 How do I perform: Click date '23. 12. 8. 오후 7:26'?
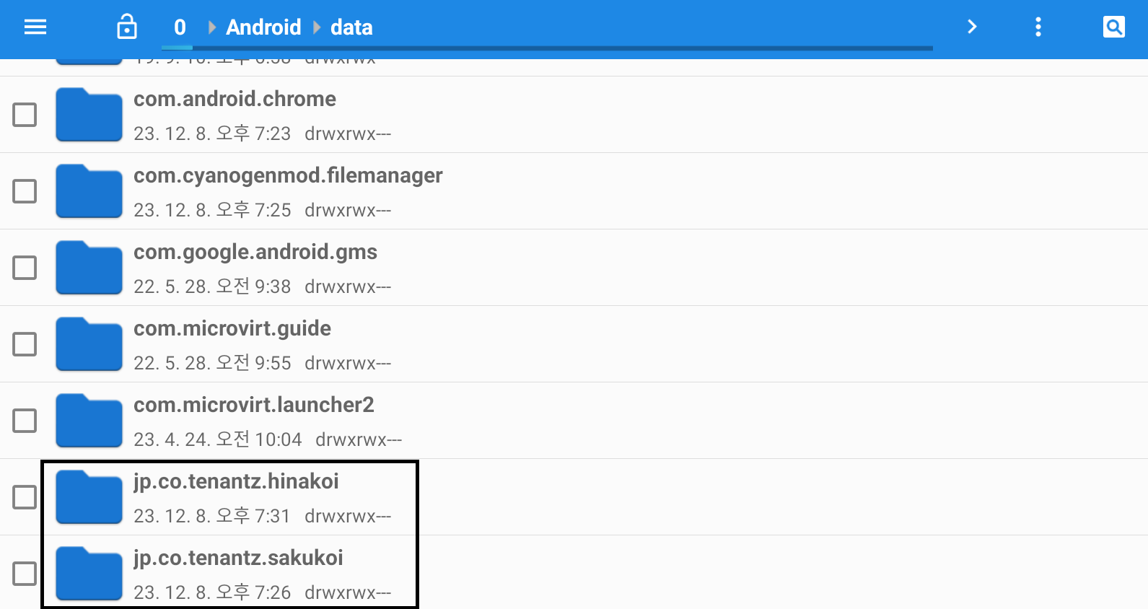[x=212, y=592]
